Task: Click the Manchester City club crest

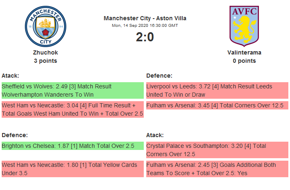Action: coord(45,26)
